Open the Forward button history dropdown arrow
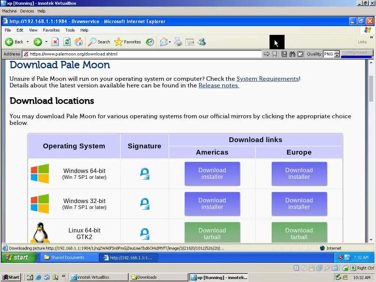The height and width of the screenshot is (282, 376). [46, 42]
